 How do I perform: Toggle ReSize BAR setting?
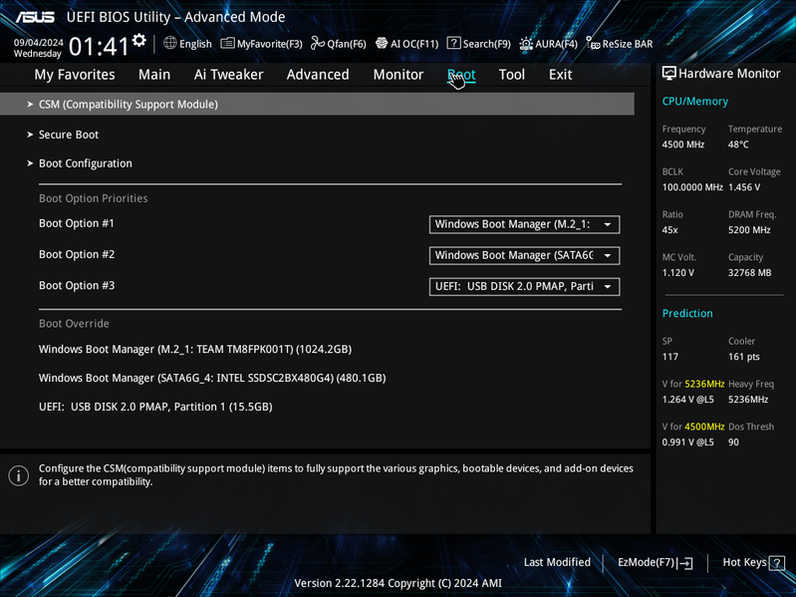[620, 44]
